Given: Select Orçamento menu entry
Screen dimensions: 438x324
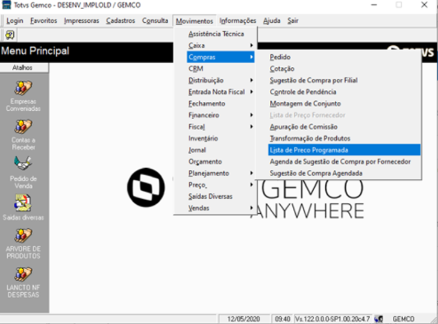Looking at the screenshot, I should [221, 161].
